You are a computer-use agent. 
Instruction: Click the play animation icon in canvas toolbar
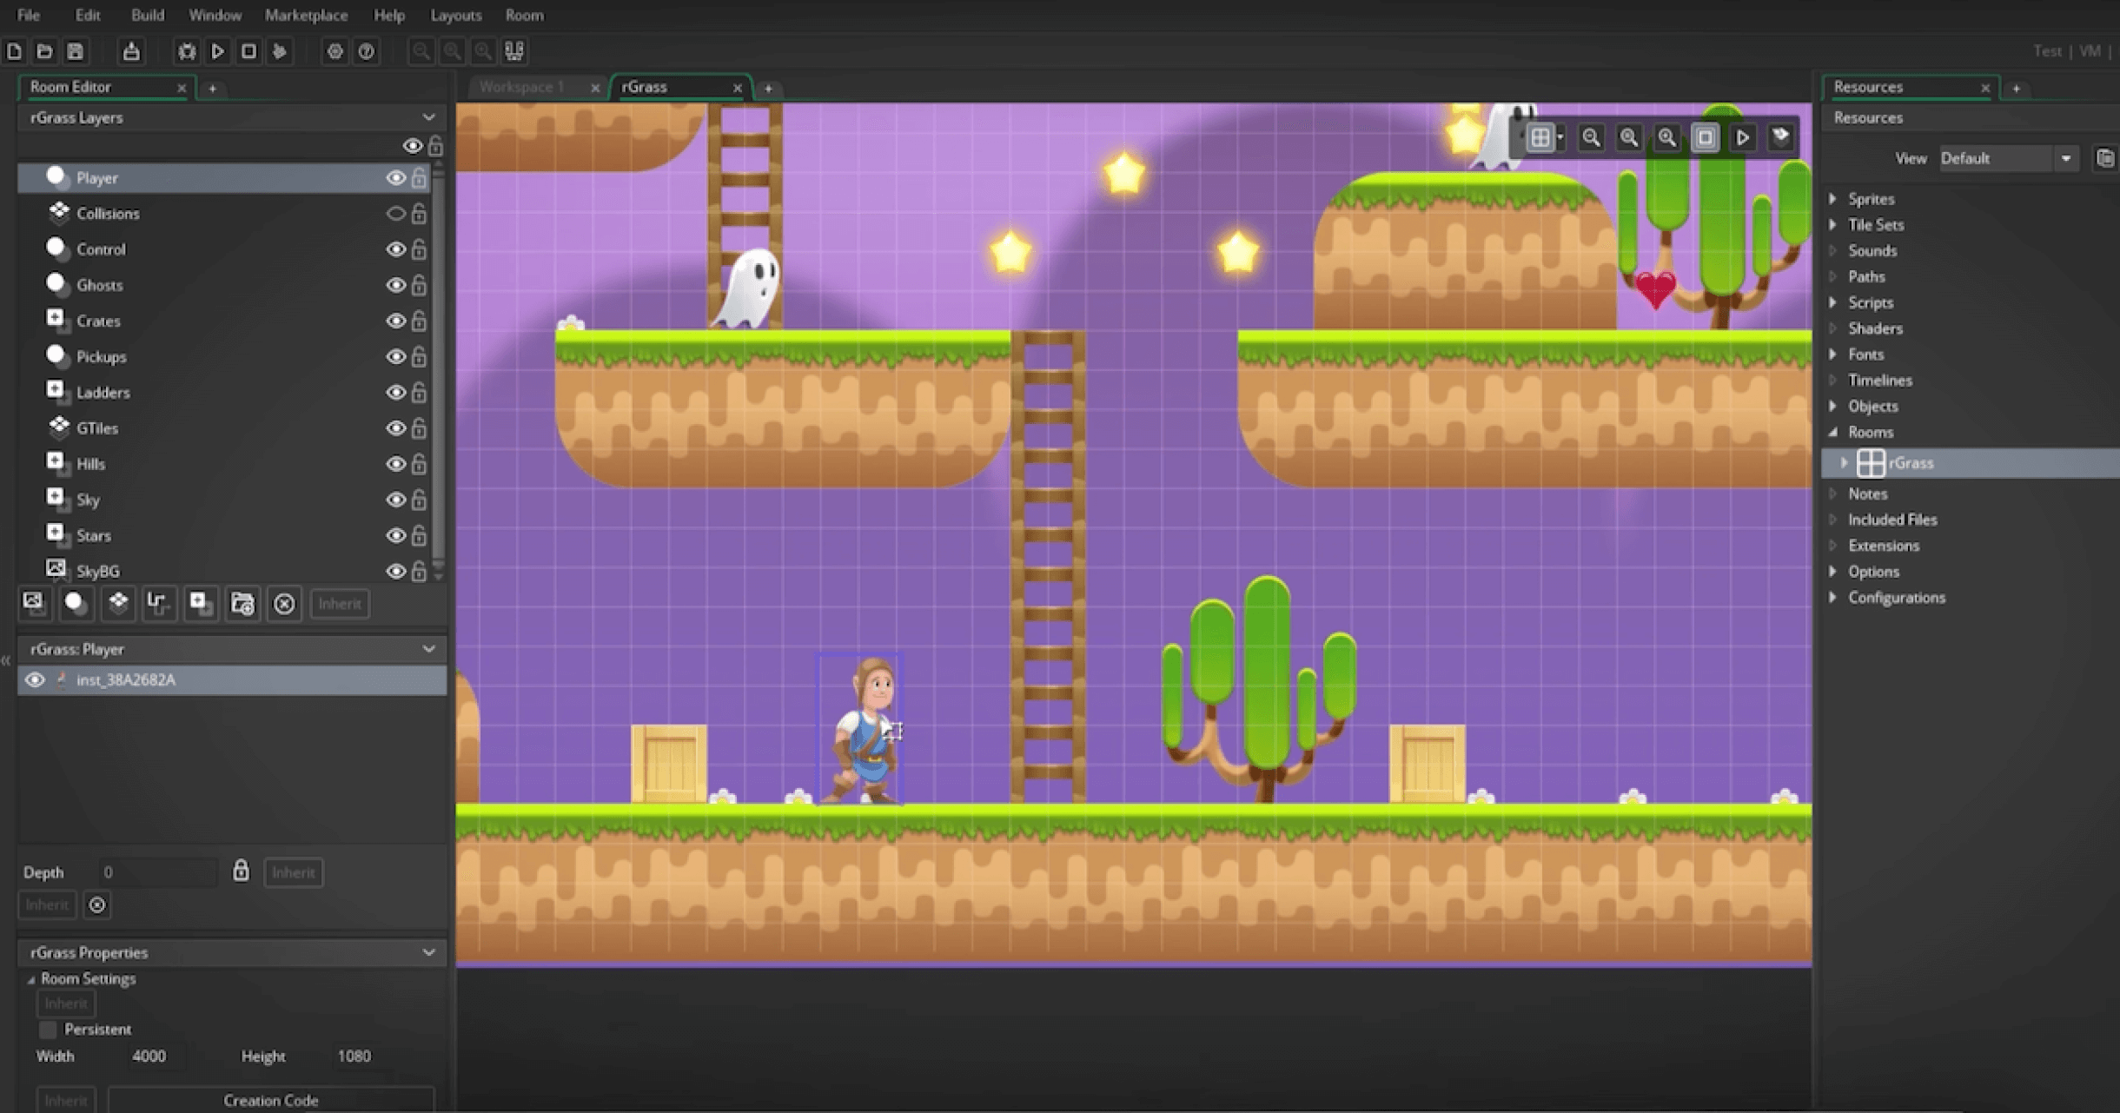coord(1743,137)
